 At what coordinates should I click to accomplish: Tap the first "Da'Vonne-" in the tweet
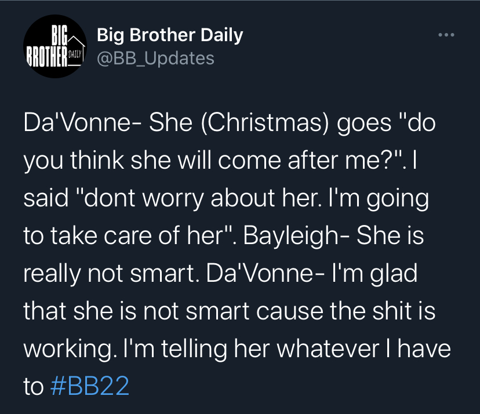[x=82, y=122]
